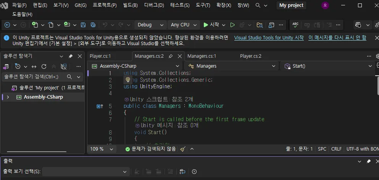The height and width of the screenshot is (180, 379).
Task: Click Visual Studio Tools for Unity 시작 link
Action: (x=269, y=38)
